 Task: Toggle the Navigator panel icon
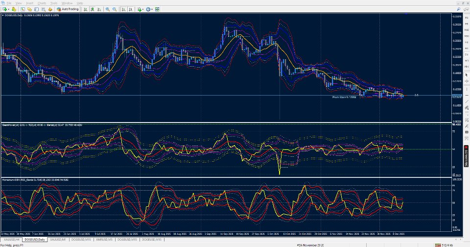click(x=36, y=9)
